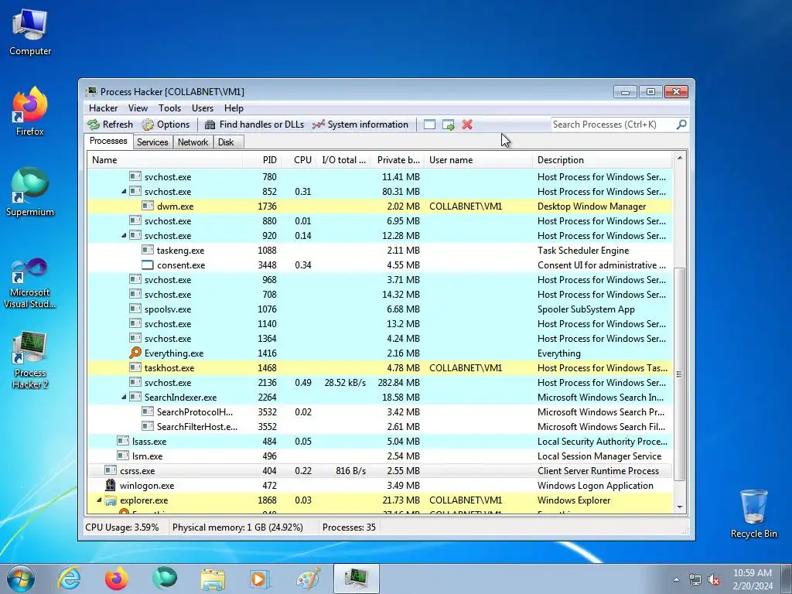The image size is (792, 594).
Task: Collapse svchost.exe PID 920 tree node
Action: pos(124,235)
